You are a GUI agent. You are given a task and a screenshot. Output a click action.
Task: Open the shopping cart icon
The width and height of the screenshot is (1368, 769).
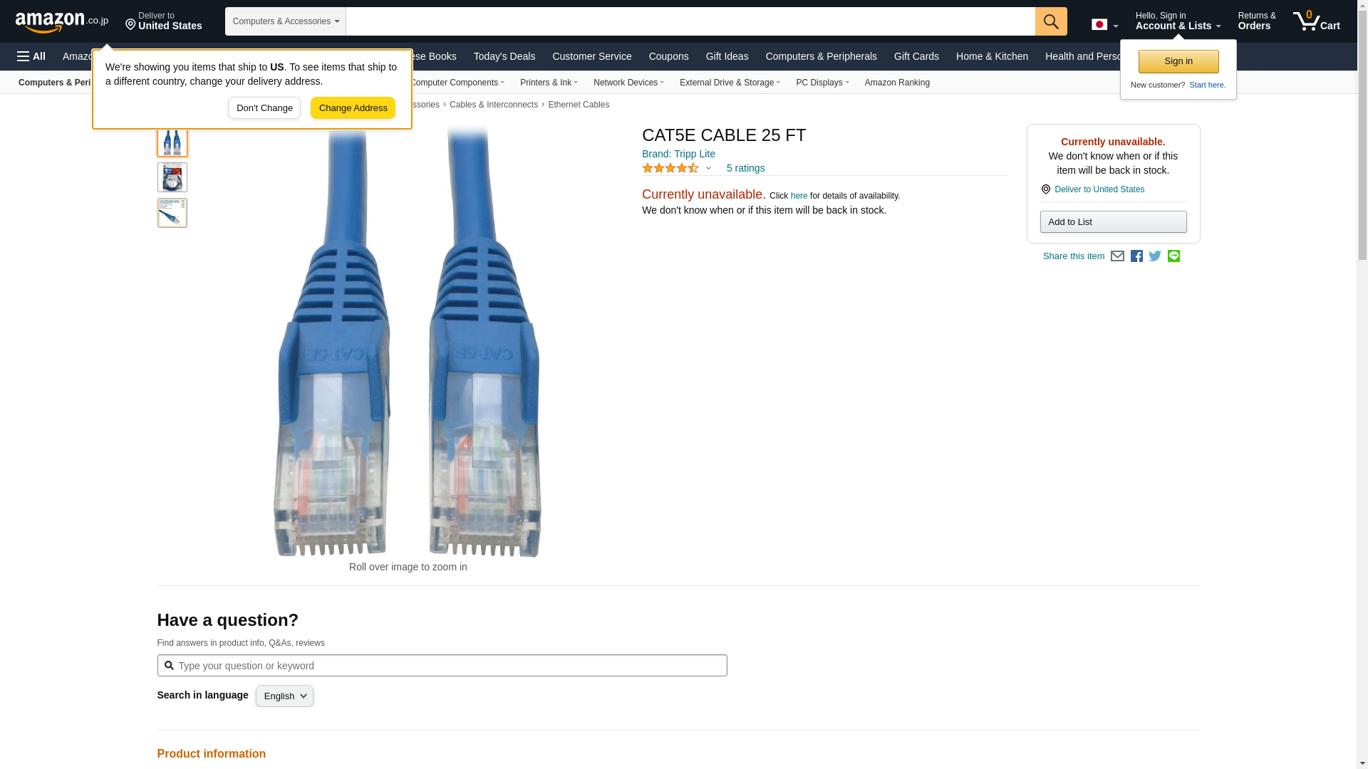(1317, 21)
